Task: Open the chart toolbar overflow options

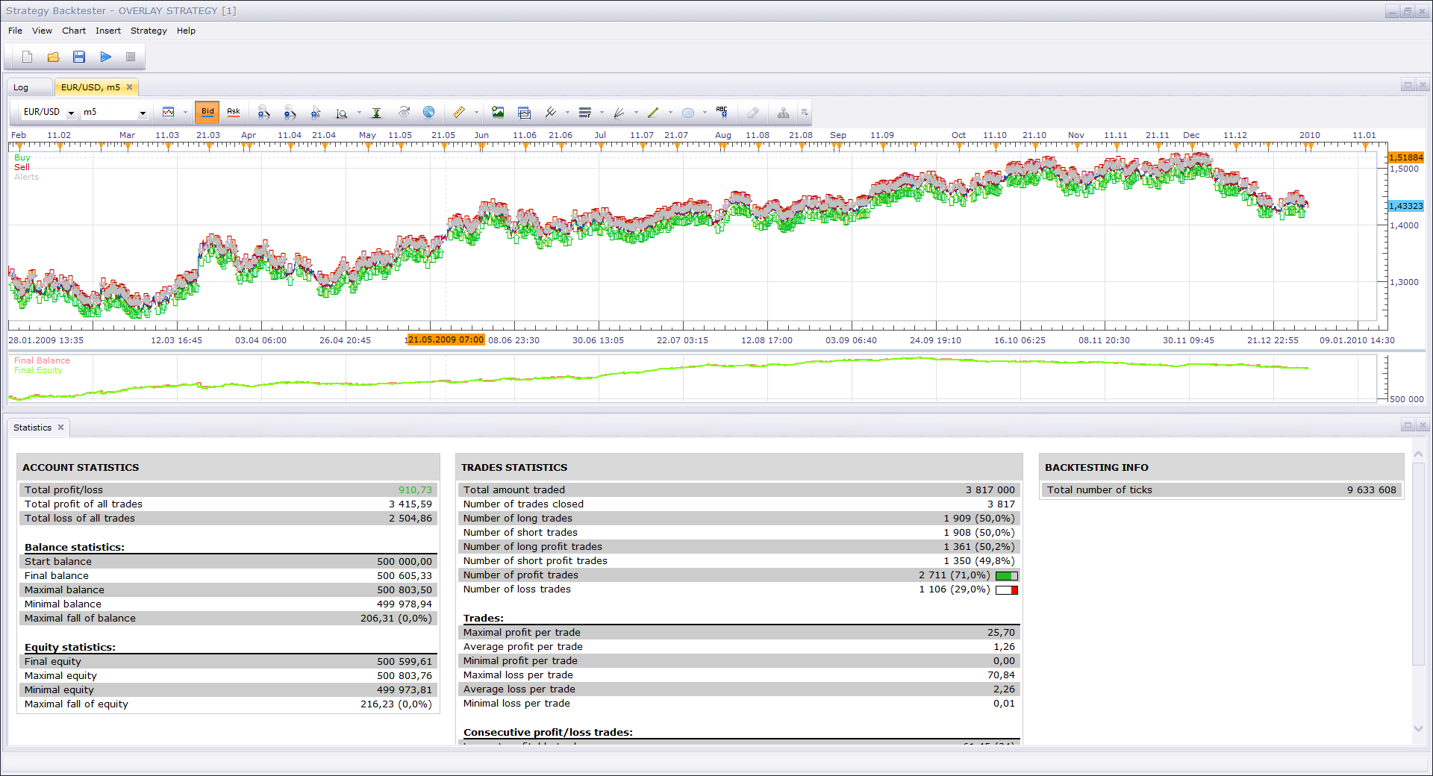Action: [x=805, y=113]
